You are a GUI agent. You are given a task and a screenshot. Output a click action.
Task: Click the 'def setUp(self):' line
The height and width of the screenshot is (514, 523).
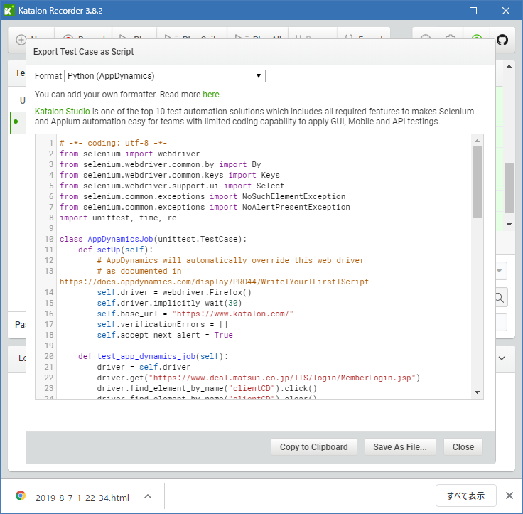115,250
